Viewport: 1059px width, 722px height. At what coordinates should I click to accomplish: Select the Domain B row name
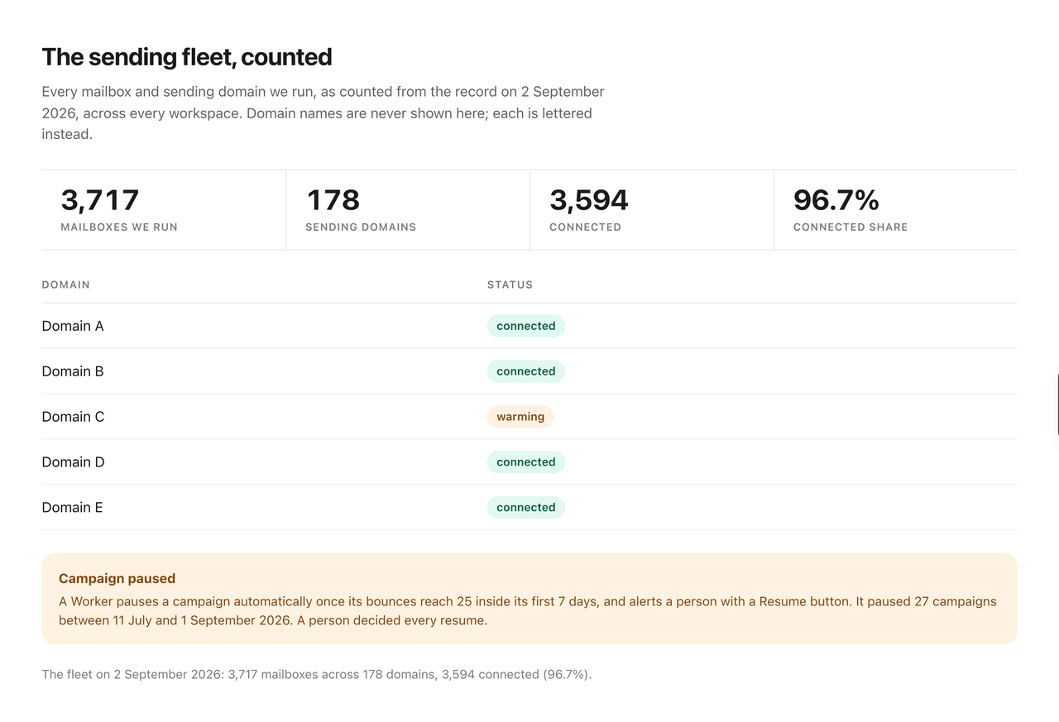[x=73, y=371]
